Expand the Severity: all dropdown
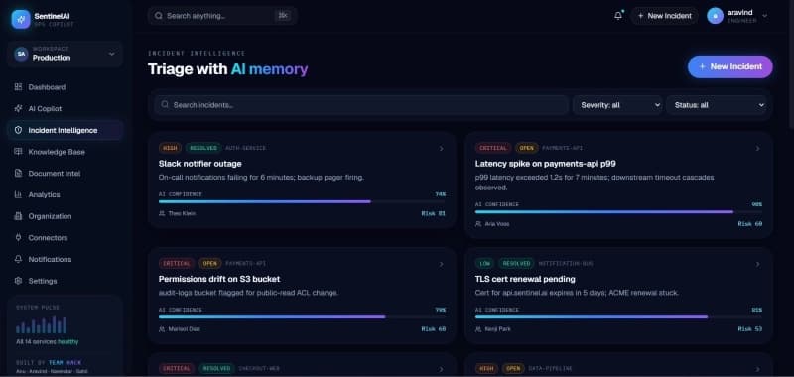The image size is (794, 377). pyautogui.click(x=617, y=105)
